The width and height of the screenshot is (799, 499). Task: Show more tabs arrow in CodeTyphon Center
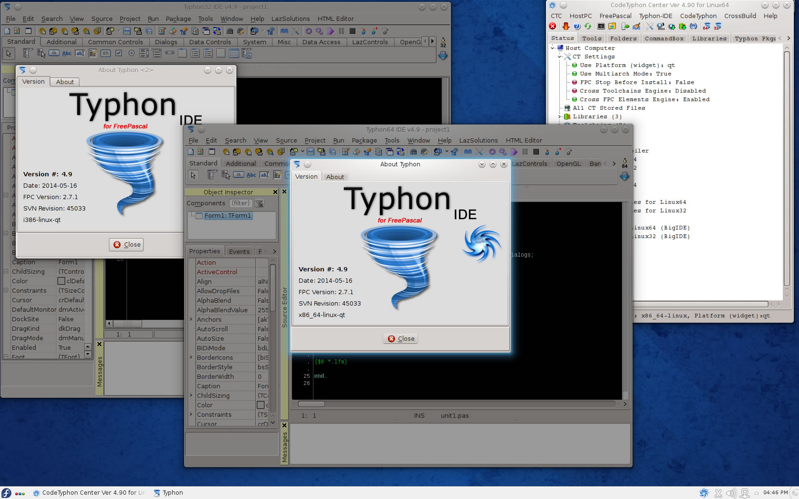(x=788, y=38)
